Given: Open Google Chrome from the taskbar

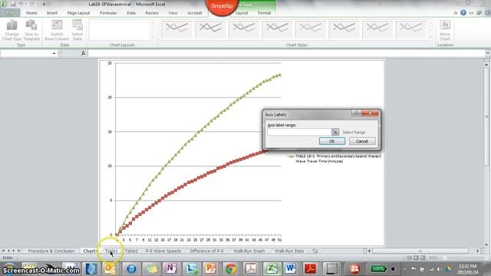Looking at the screenshot, I should tap(231, 268).
